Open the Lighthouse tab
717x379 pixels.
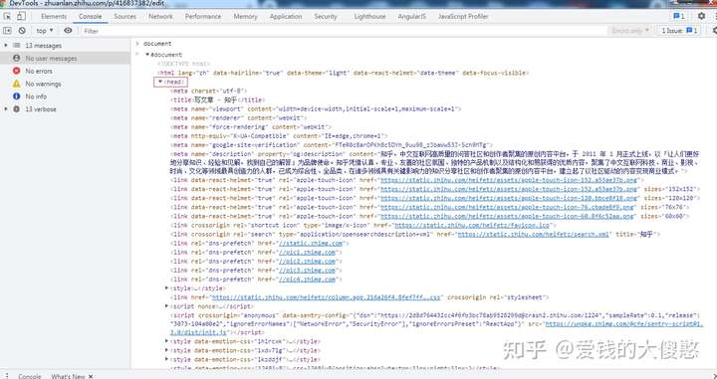[x=369, y=17]
